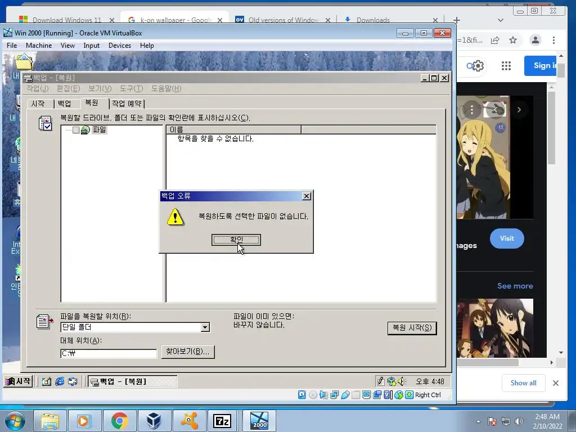Click the Chrome bookmark star icon
Image resolution: width=576 pixels, height=432 pixels.
pos(513,40)
